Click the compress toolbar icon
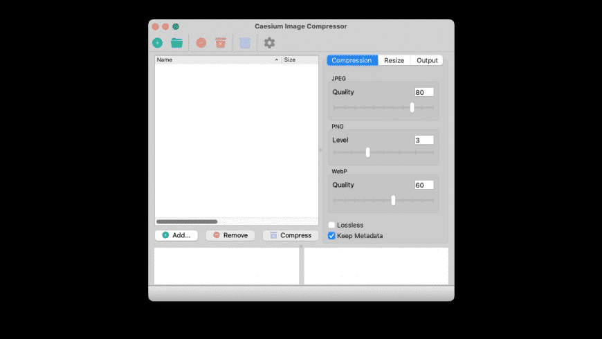 point(245,43)
